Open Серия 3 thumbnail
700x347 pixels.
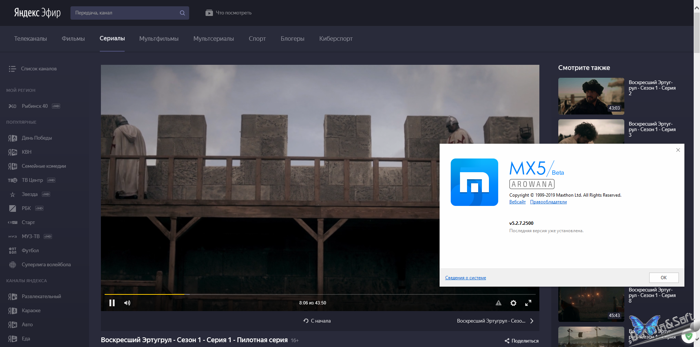point(591,131)
